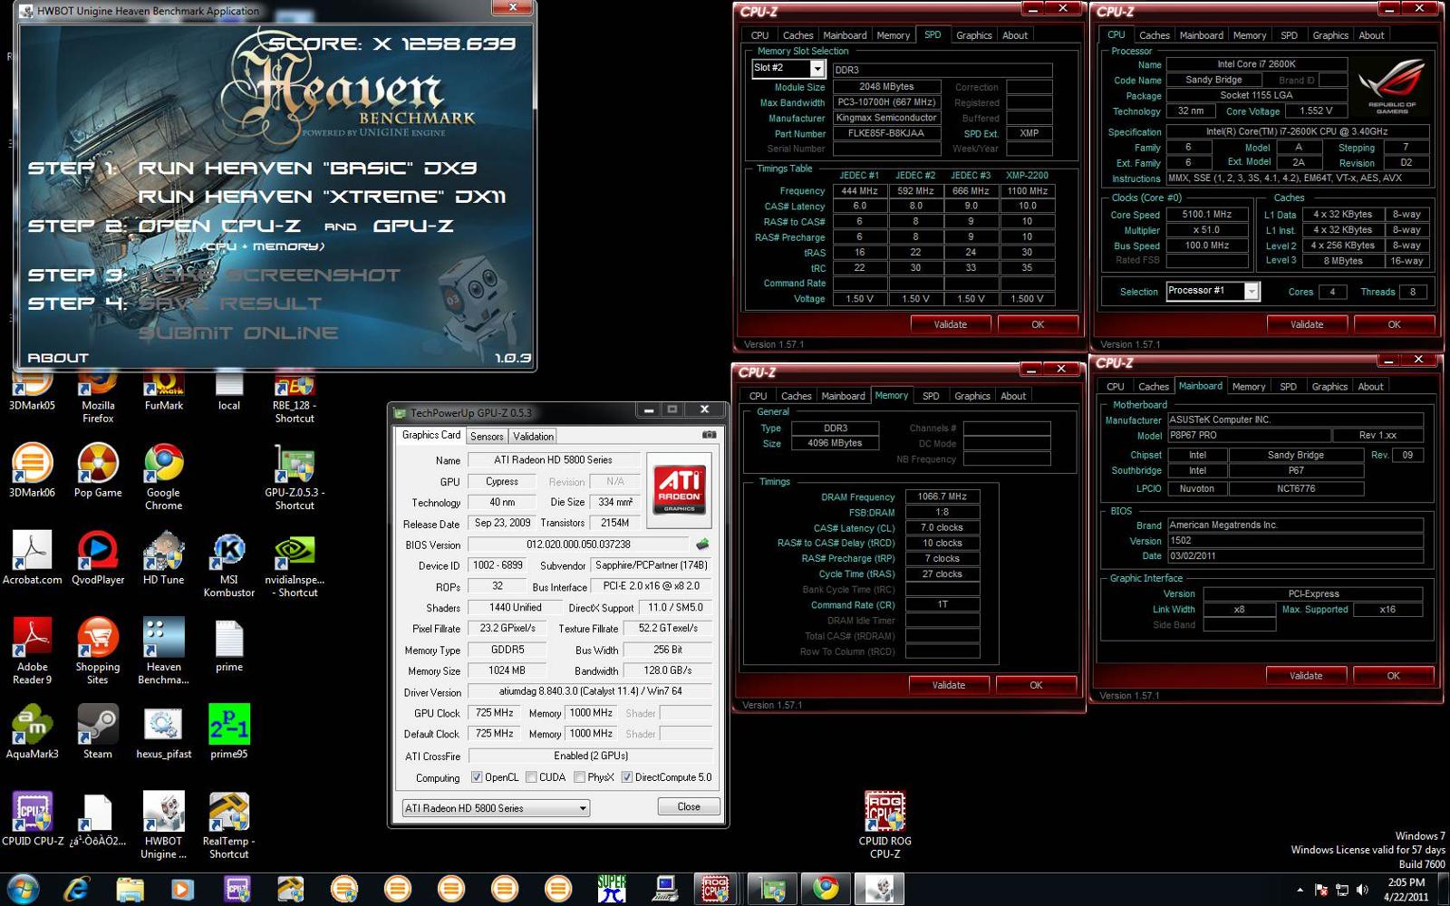Open the ATI Radeon HD 5800 Series dropdown
Image resolution: width=1450 pixels, height=906 pixels.
click(x=496, y=808)
